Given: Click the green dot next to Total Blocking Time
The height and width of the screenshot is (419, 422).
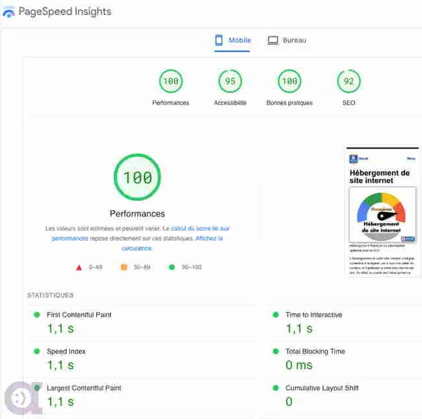Looking at the screenshot, I should tap(276, 351).
